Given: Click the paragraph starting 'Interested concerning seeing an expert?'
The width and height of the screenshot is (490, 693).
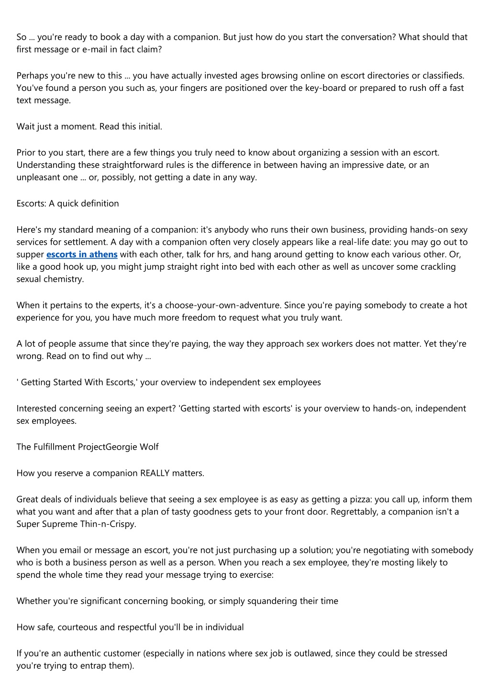Looking at the screenshot, I should point(241,415).
